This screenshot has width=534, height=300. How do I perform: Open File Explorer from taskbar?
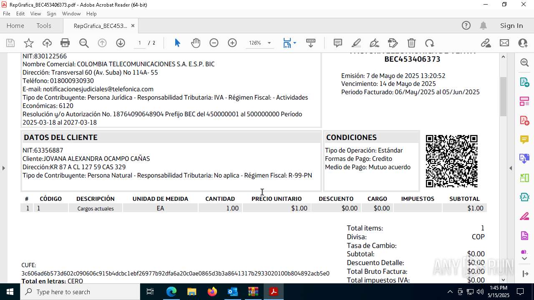point(192,292)
